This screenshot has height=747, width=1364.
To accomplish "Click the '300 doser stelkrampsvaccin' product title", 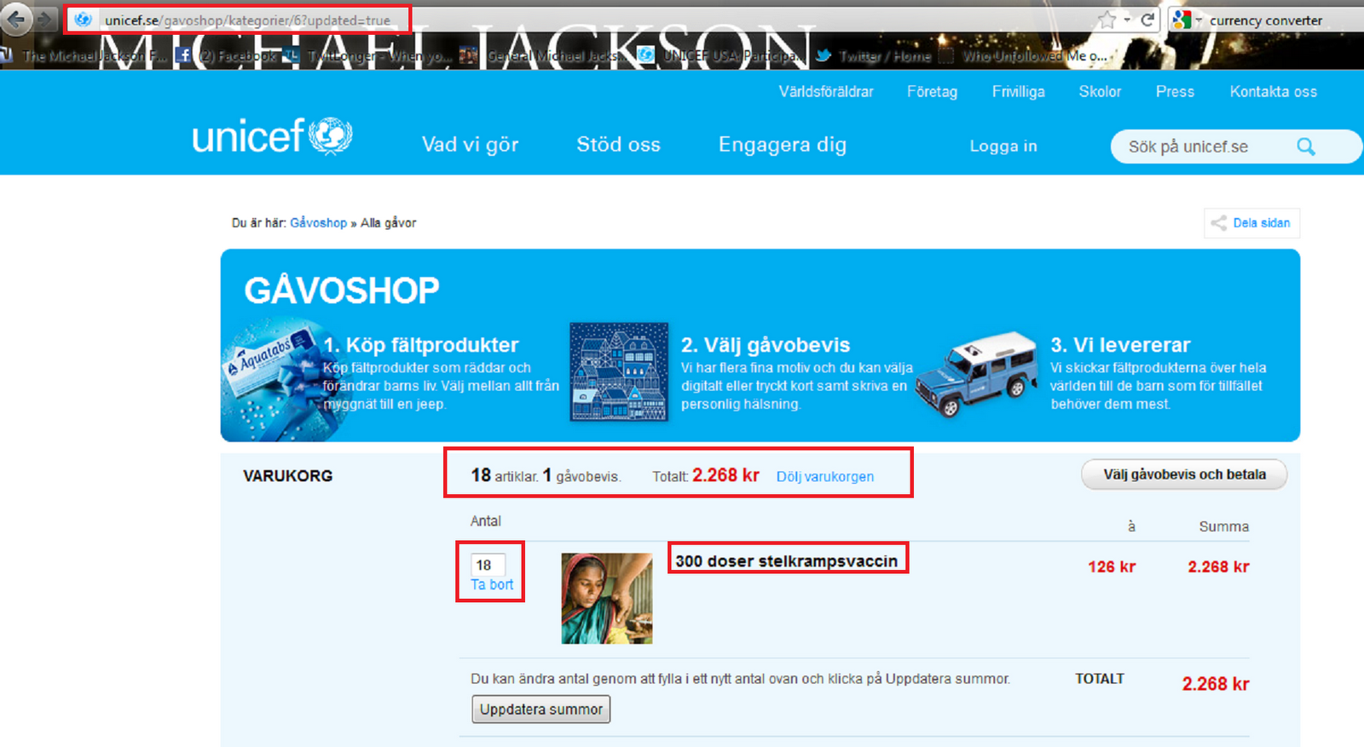I will 787,561.
